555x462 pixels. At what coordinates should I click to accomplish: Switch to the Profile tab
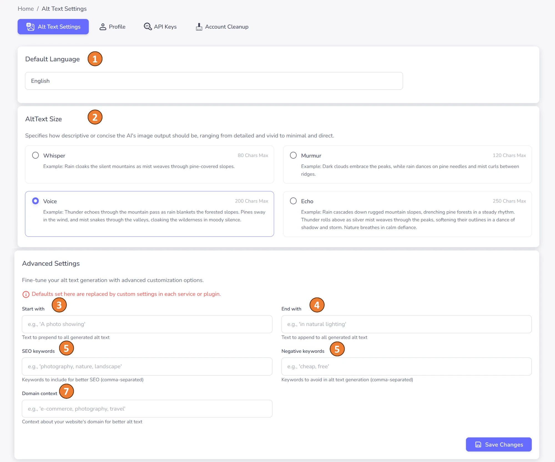(112, 26)
